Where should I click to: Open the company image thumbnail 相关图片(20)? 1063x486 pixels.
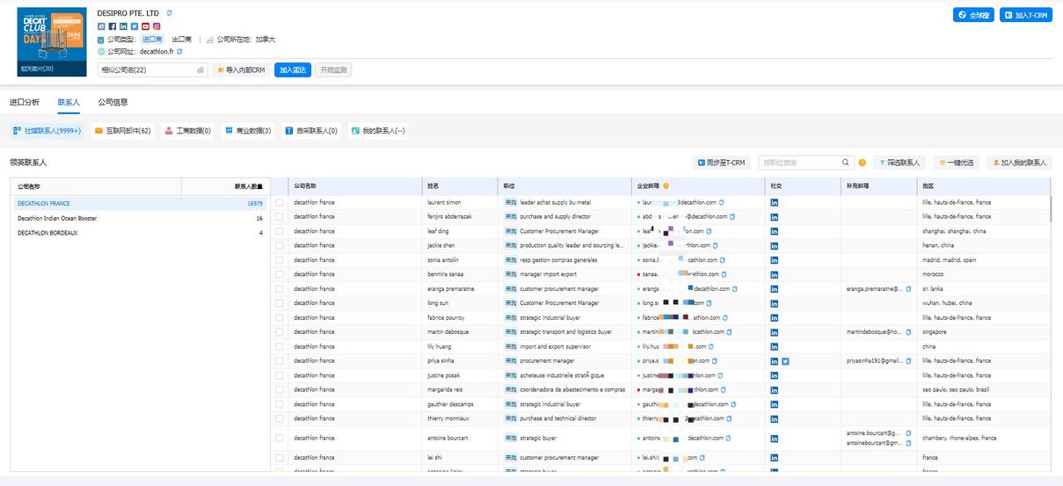[x=52, y=40]
